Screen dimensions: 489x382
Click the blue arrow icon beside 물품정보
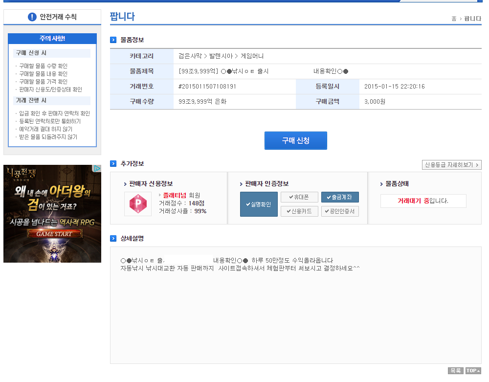click(113, 40)
